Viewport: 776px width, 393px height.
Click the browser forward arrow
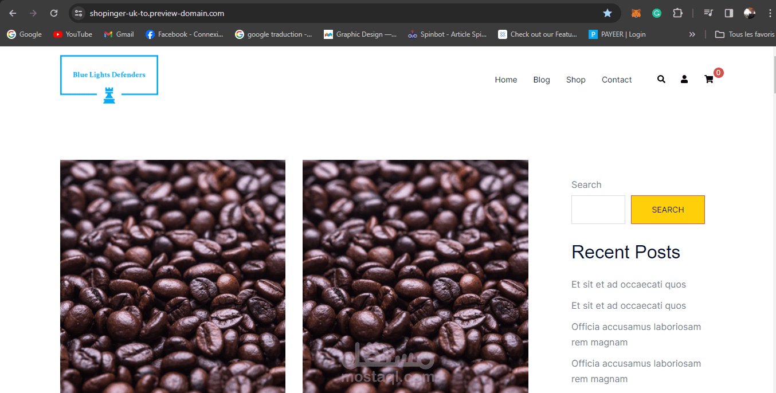pos(33,13)
